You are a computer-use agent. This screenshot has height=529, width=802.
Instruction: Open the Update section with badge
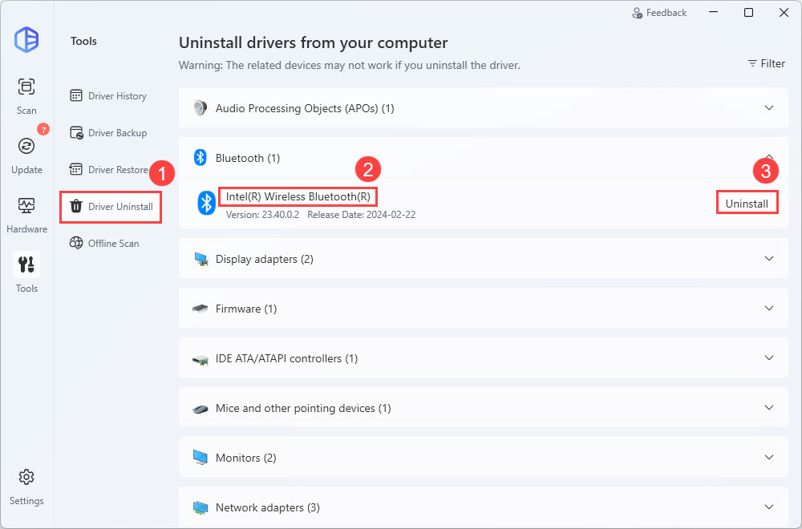(x=26, y=147)
